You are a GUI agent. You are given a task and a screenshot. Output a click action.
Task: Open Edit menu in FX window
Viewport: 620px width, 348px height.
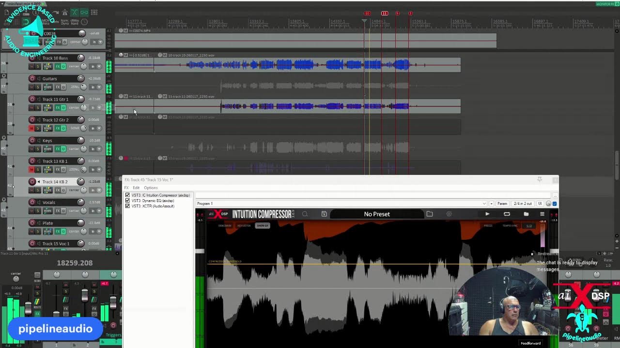[x=136, y=188]
